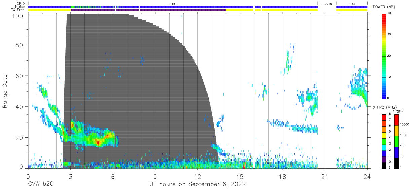Click the POWER scale value 20
This screenshot has width=413, height=191.
click(389, 56)
